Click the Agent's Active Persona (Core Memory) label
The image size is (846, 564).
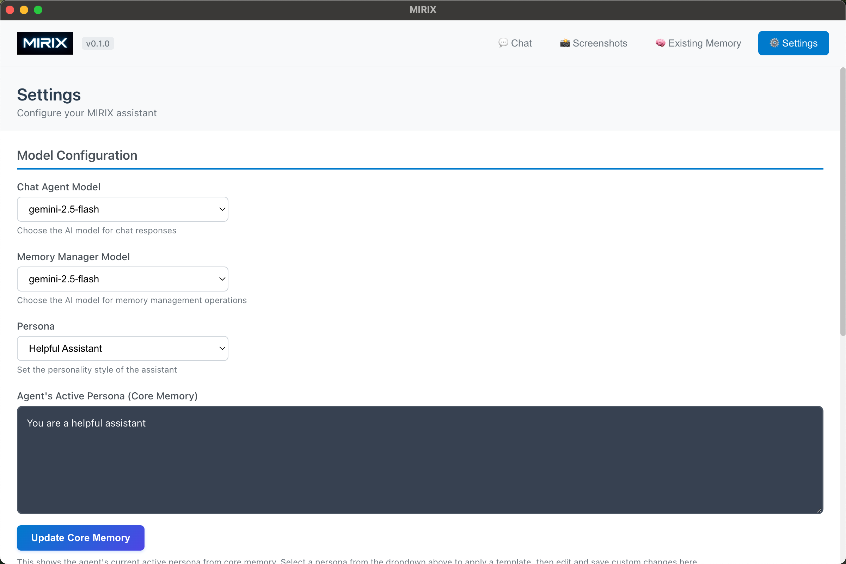pyautogui.click(x=107, y=396)
